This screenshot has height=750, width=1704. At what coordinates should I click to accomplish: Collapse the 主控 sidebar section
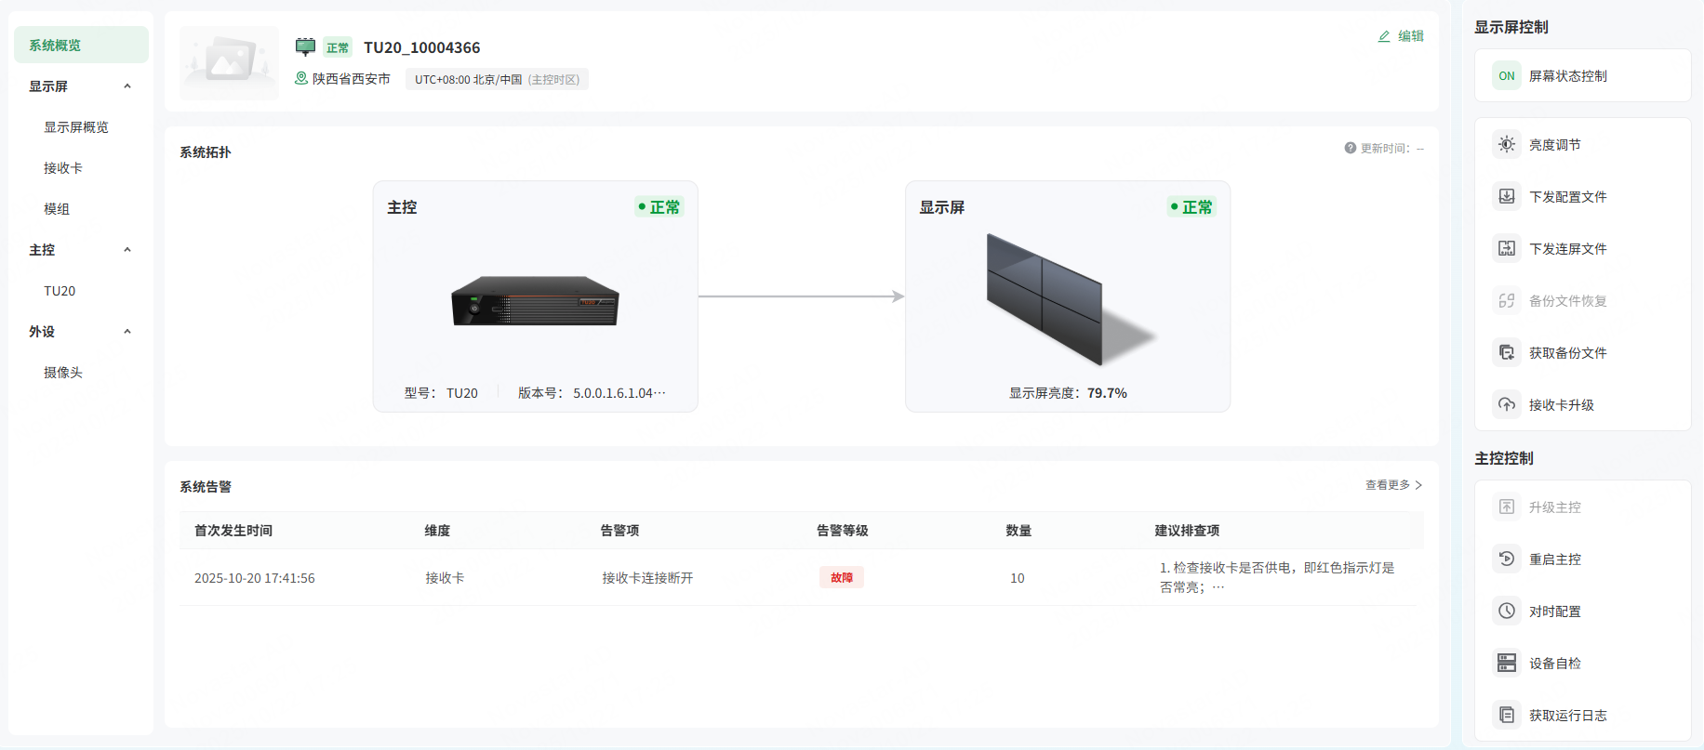pyautogui.click(x=127, y=250)
